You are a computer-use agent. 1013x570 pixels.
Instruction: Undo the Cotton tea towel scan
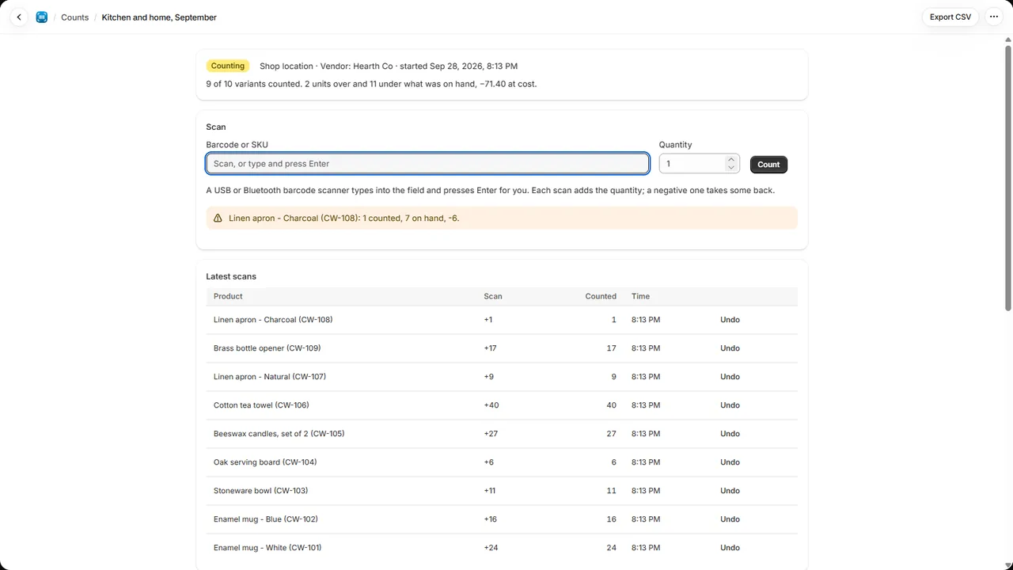(730, 405)
